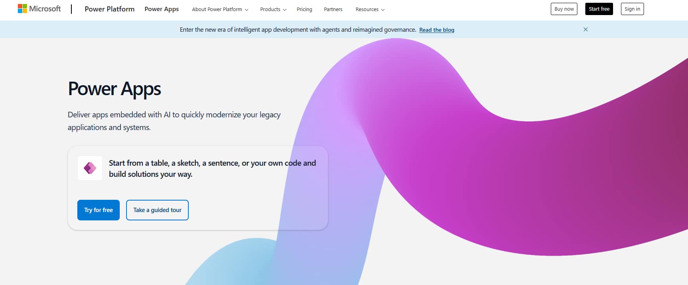Follow the Read the blog link
688x285 pixels.
[x=437, y=30]
